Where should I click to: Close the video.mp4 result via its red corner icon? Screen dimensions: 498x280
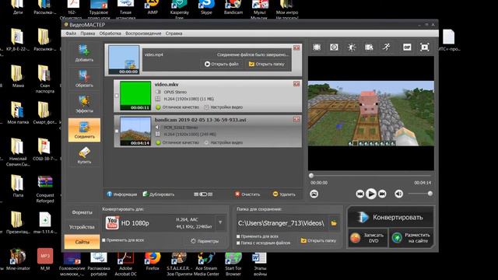pos(296,47)
